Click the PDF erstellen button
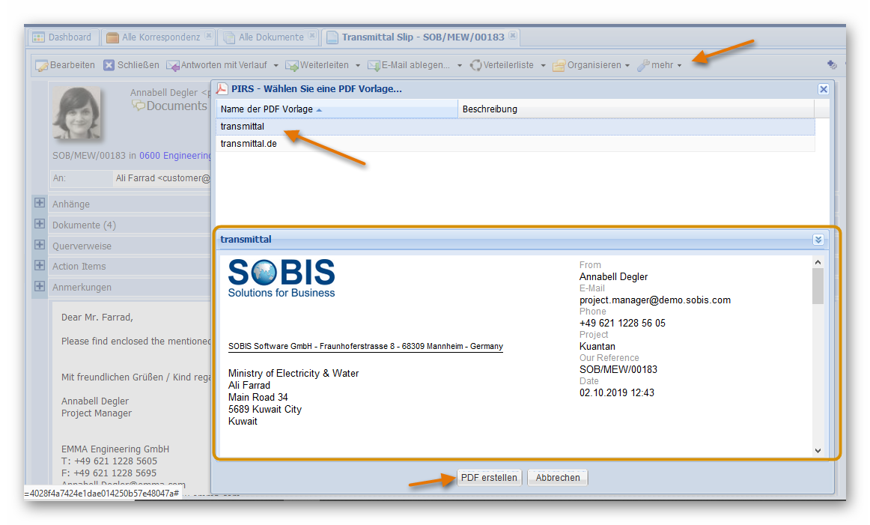The image size is (870, 525). (489, 478)
